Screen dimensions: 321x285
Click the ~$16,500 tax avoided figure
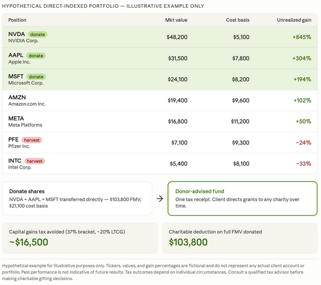pyautogui.click(x=28, y=242)
